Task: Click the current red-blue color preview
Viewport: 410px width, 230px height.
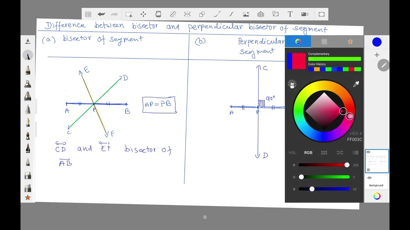Action: 297,61
